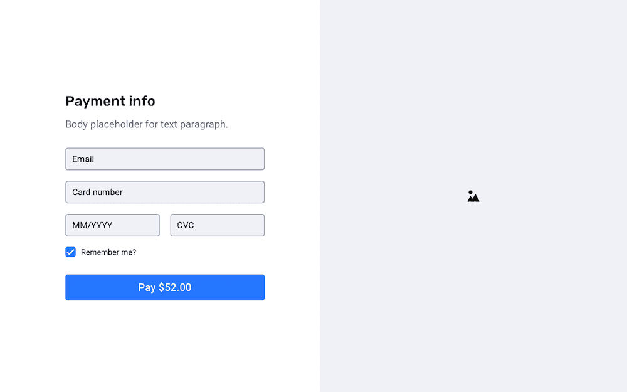Focus the CVC security code field
The height and width of the screenshot is (392, 627).
click(x=218, y=225)
